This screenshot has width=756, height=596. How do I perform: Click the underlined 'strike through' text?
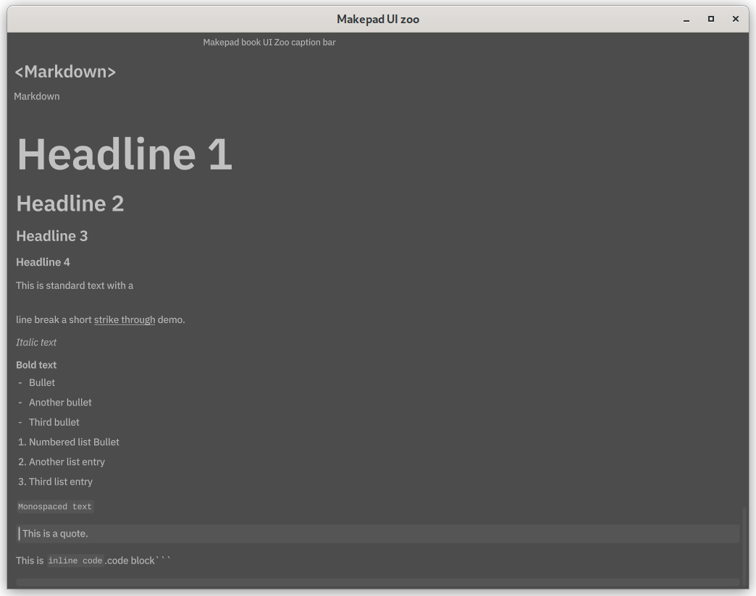tap(124, 319)
